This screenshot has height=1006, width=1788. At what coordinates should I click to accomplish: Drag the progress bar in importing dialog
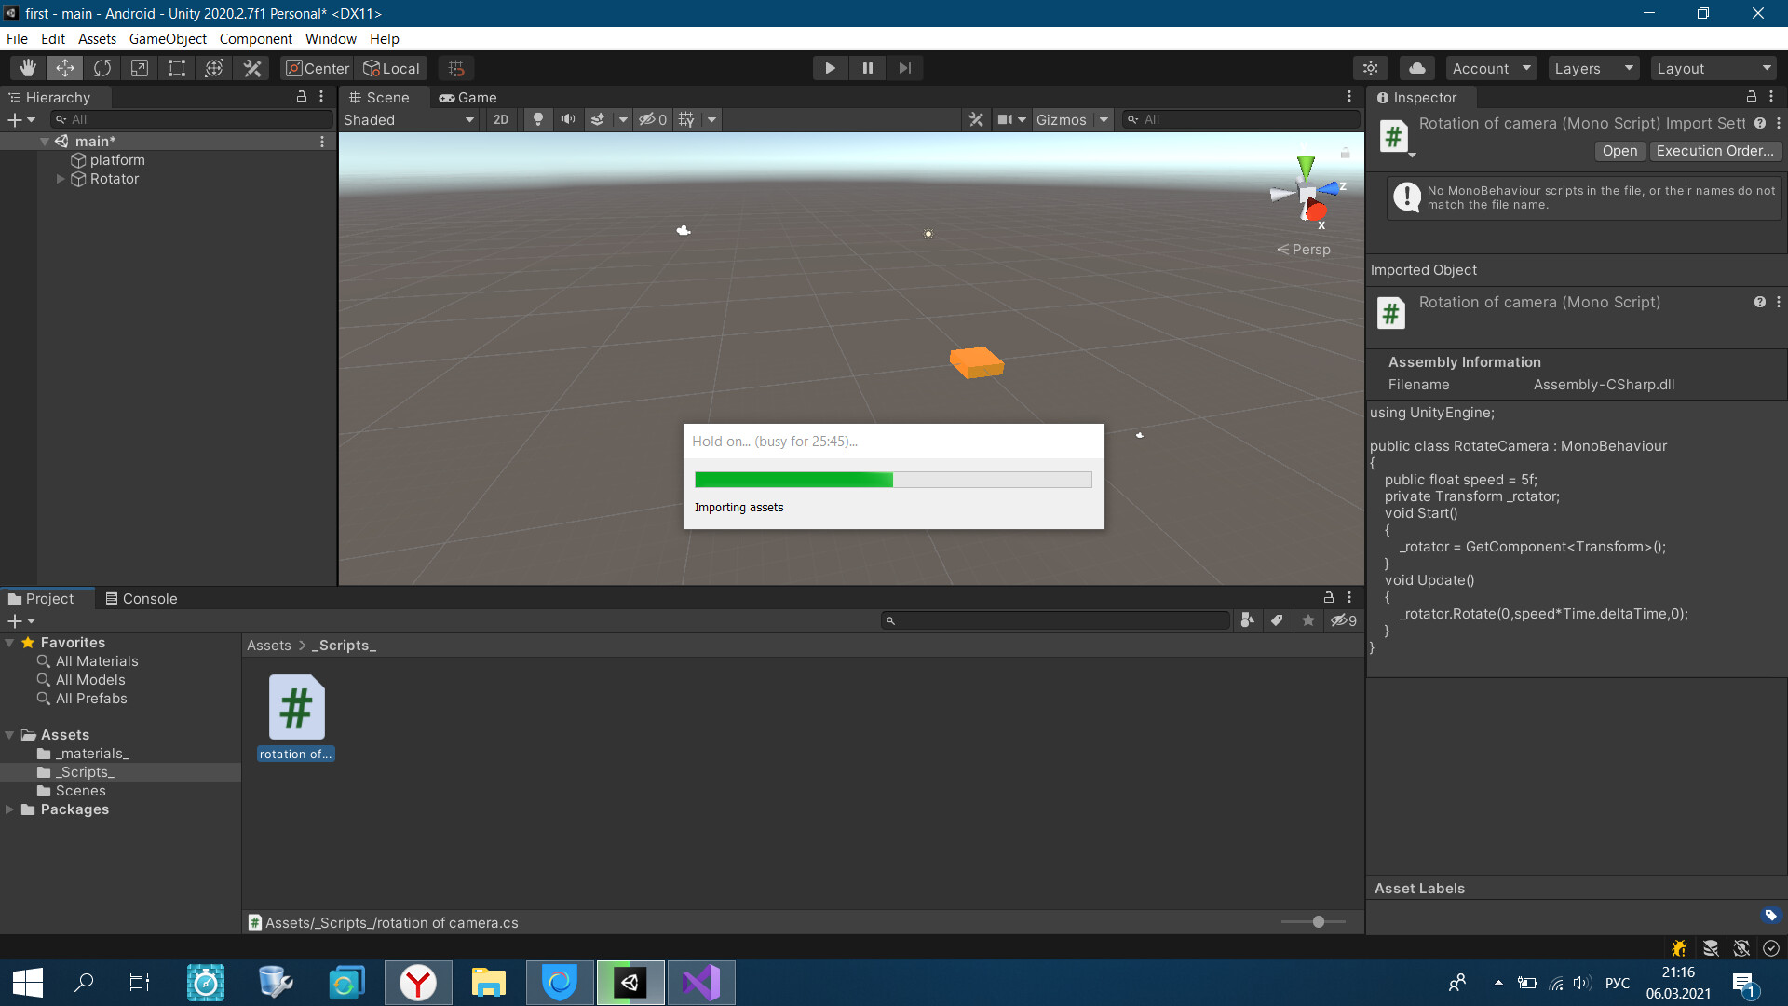pyautogui.click(x=893, y=479)
